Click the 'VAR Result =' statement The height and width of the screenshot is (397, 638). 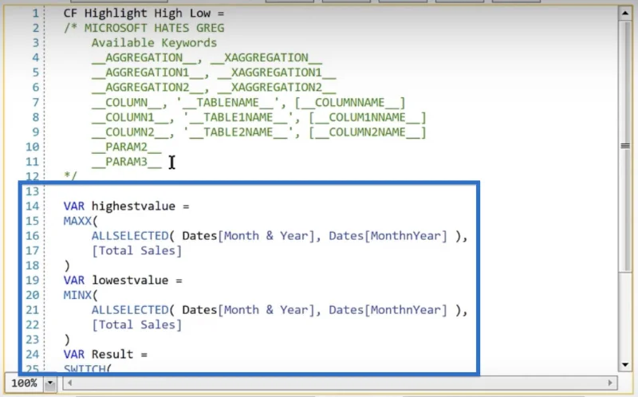(105, 354)
